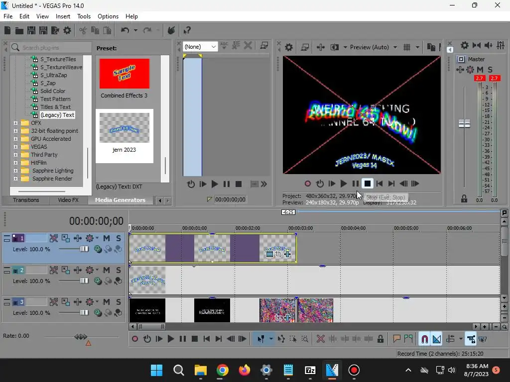Viewport: 510px width, 382px height.
Task: Switch to the Video FX tab
Action: point(68,200)
